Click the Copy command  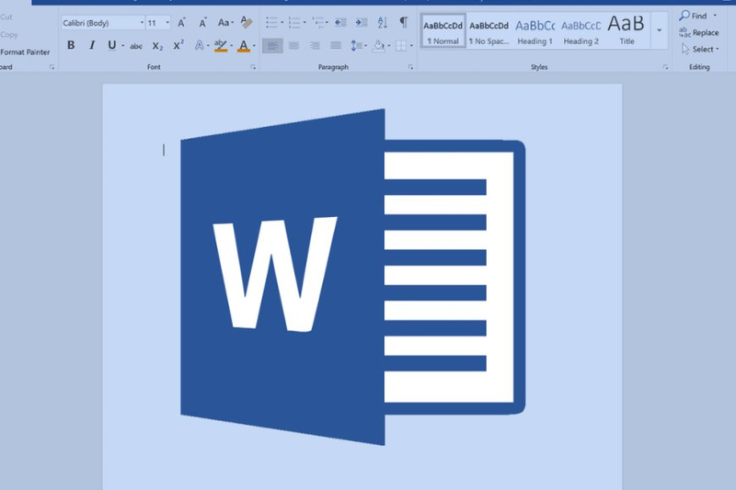pyautogui.click(x=9, y=35)
